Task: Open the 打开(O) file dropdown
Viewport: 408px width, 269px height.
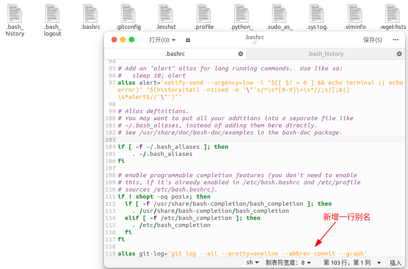Action: pos(162,40)
